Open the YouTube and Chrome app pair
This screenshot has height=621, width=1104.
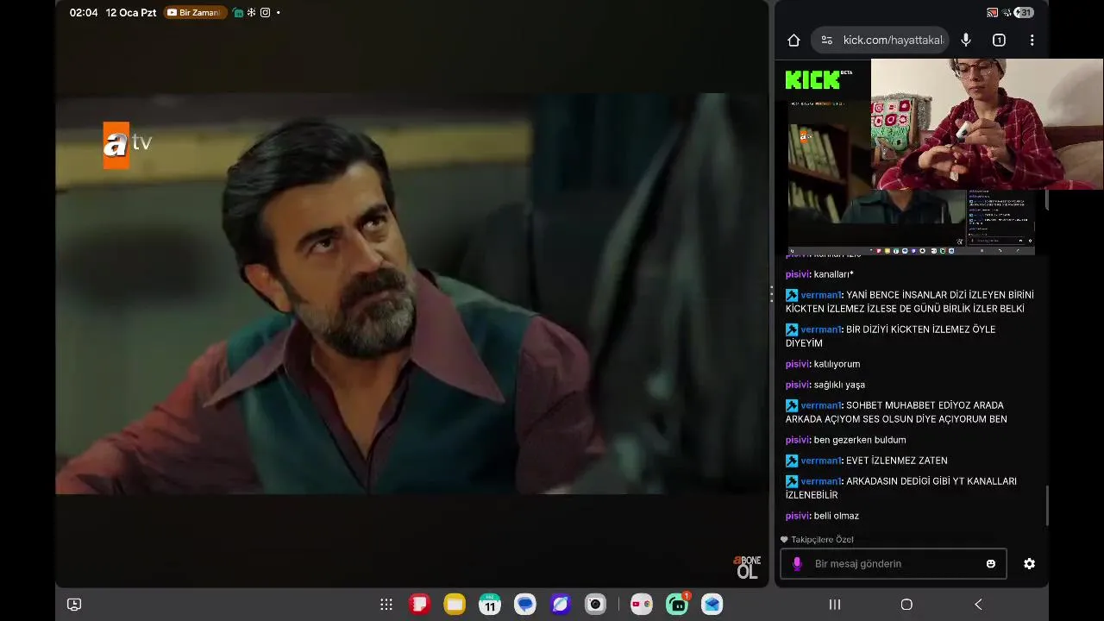tap(641, 605)
